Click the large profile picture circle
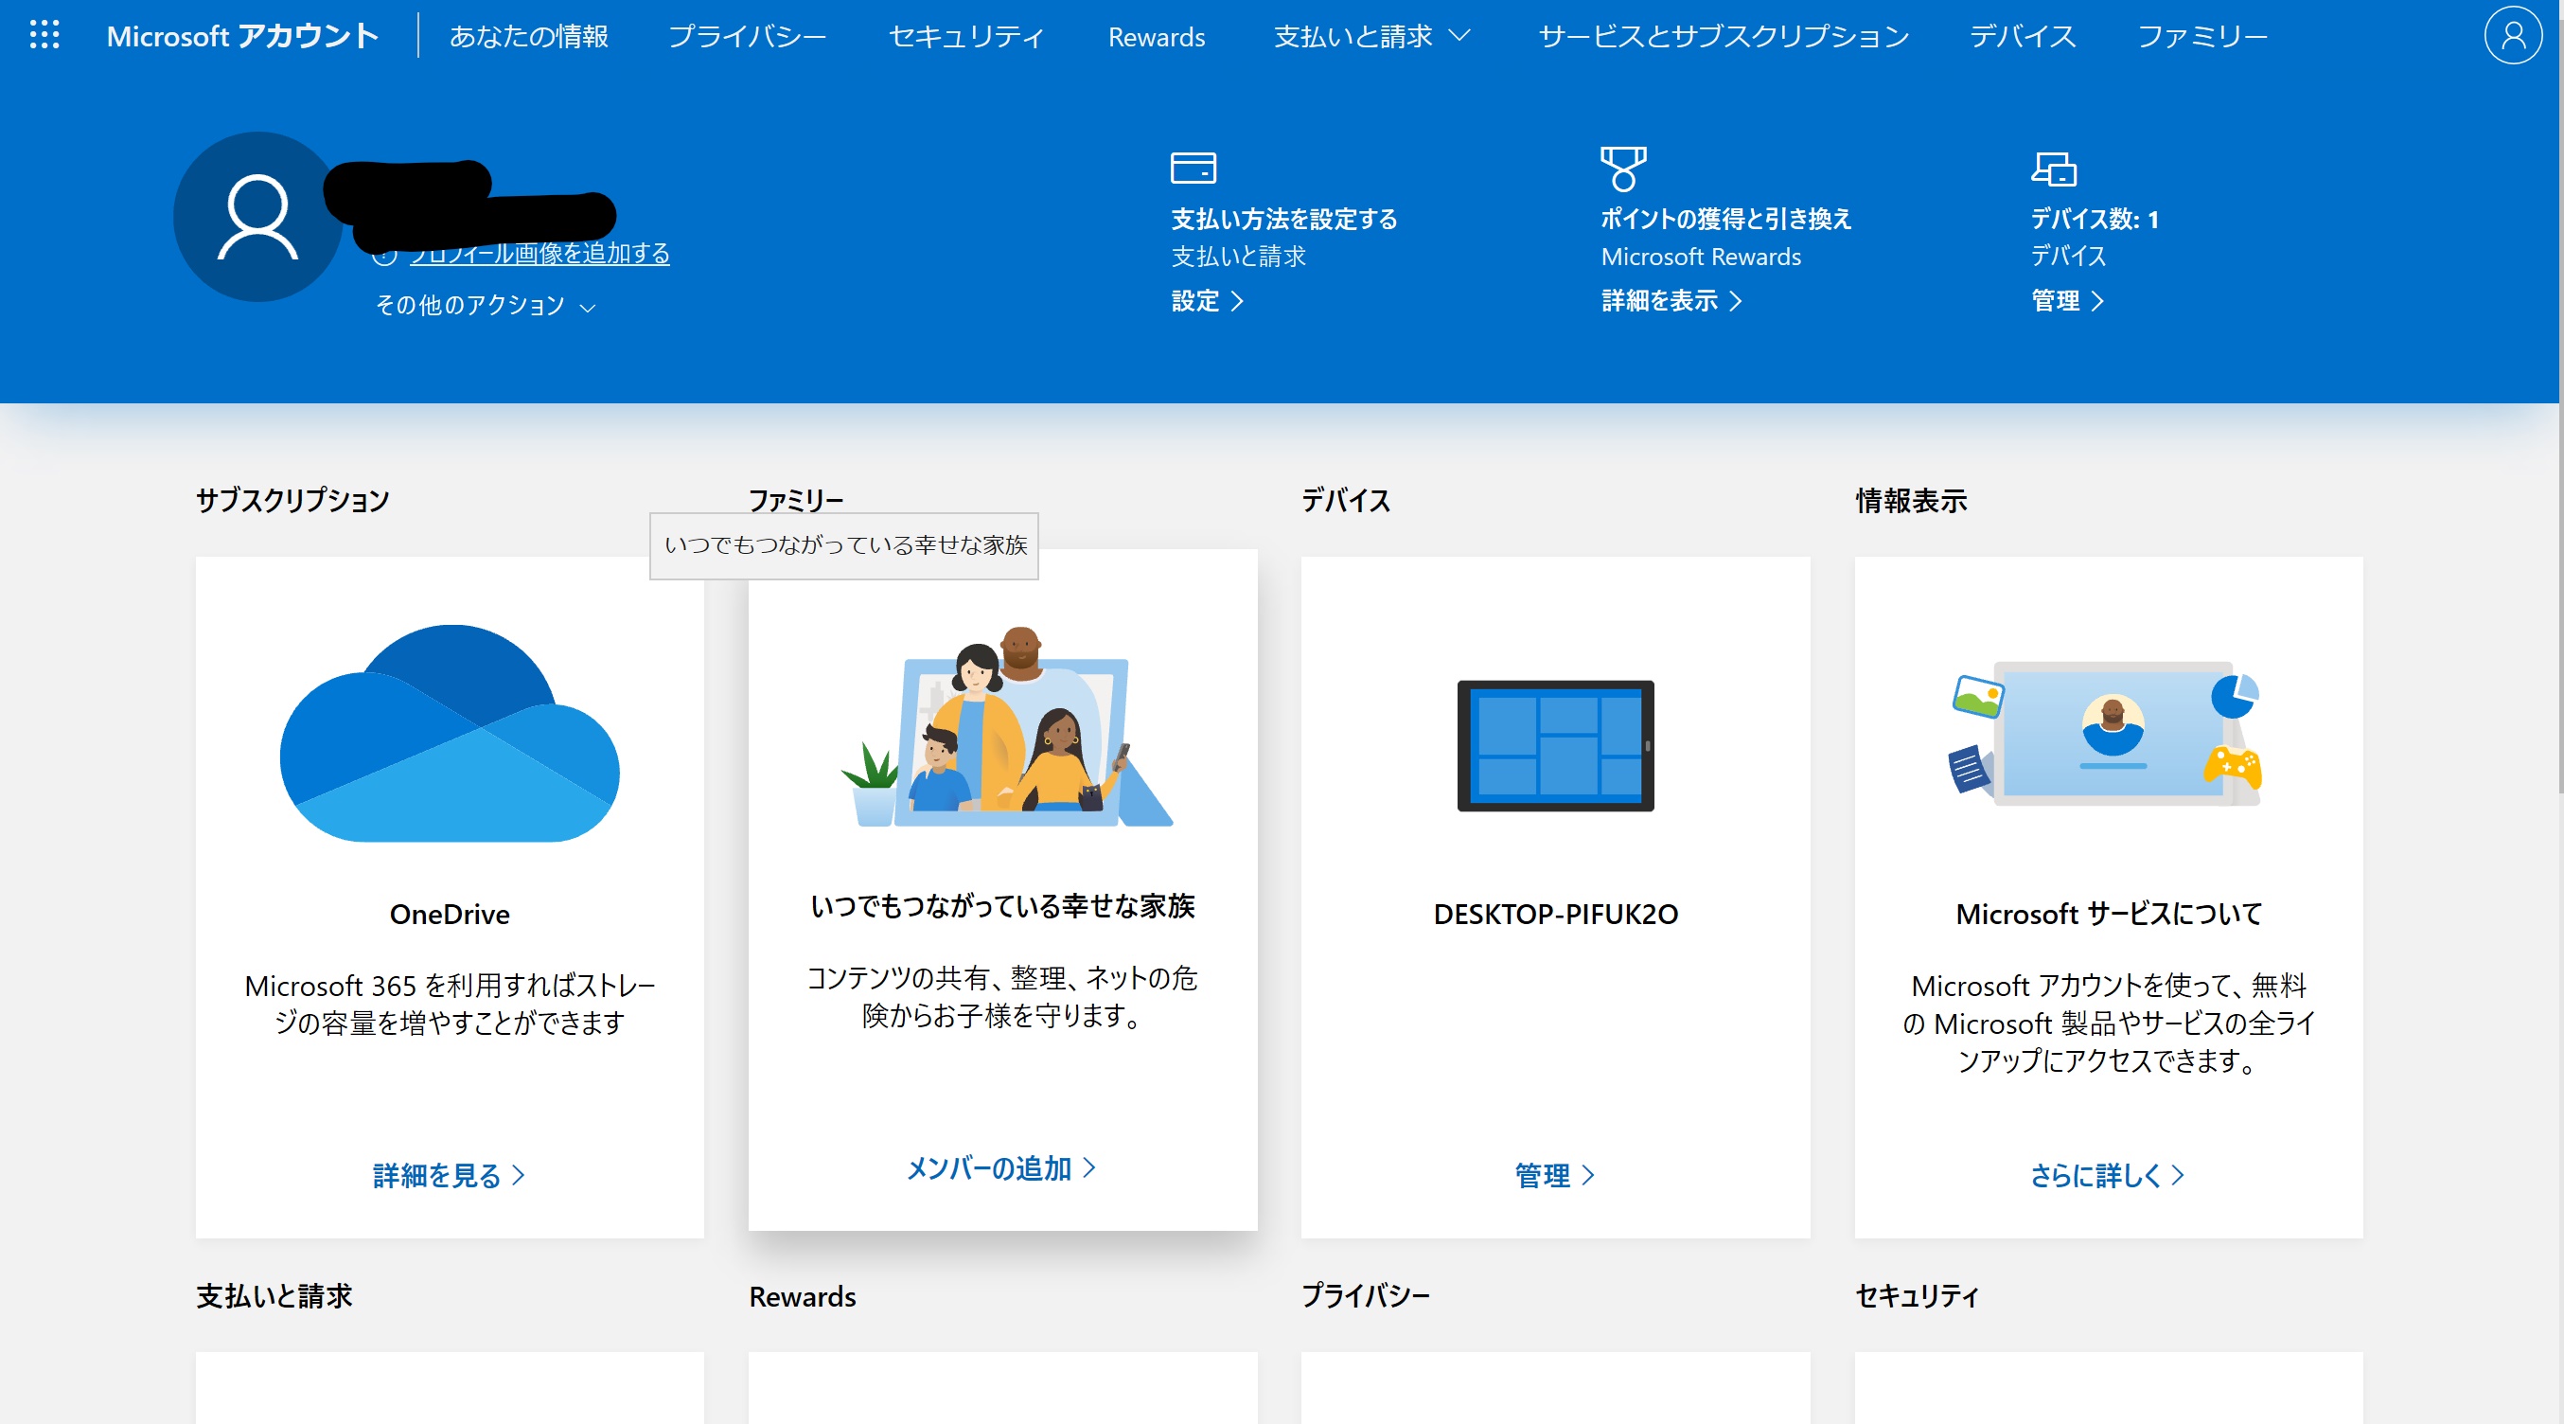 click(x=257, y=217)
